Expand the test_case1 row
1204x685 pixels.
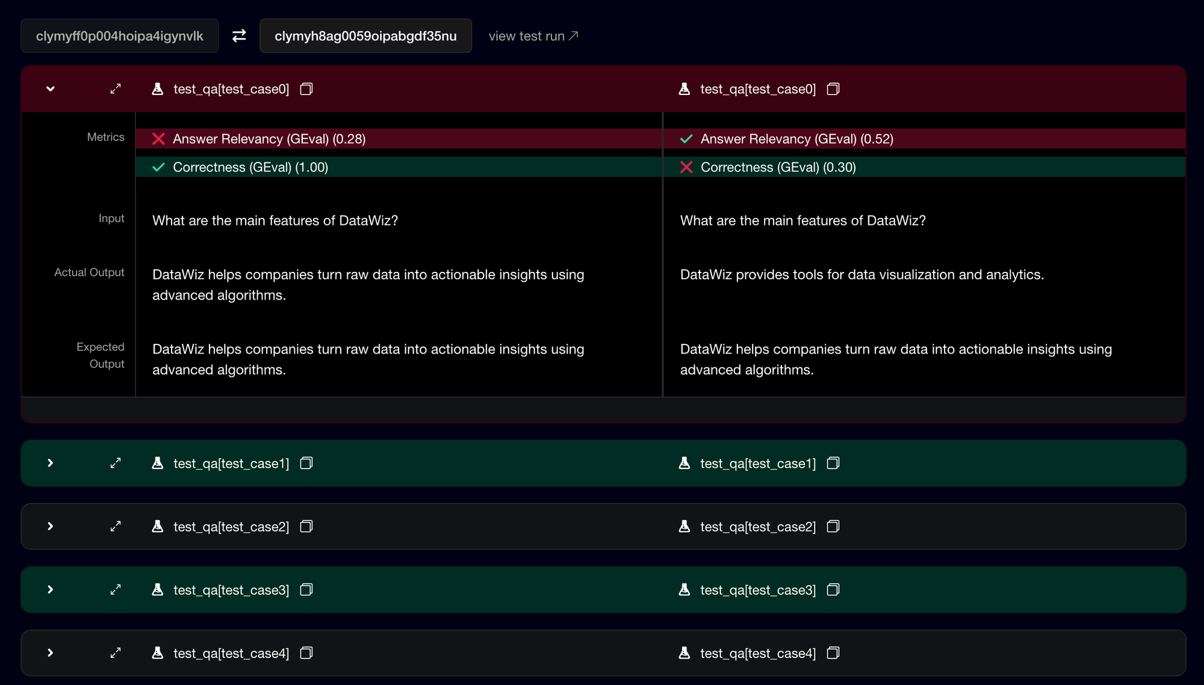(50, 463)
